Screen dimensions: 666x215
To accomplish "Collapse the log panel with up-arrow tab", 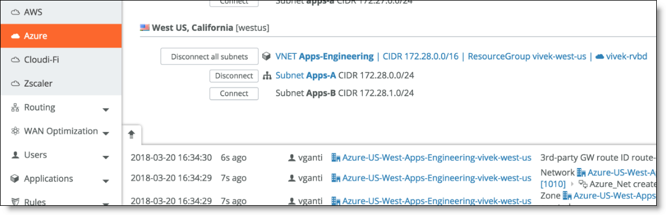I will click(x=132, y=135).
